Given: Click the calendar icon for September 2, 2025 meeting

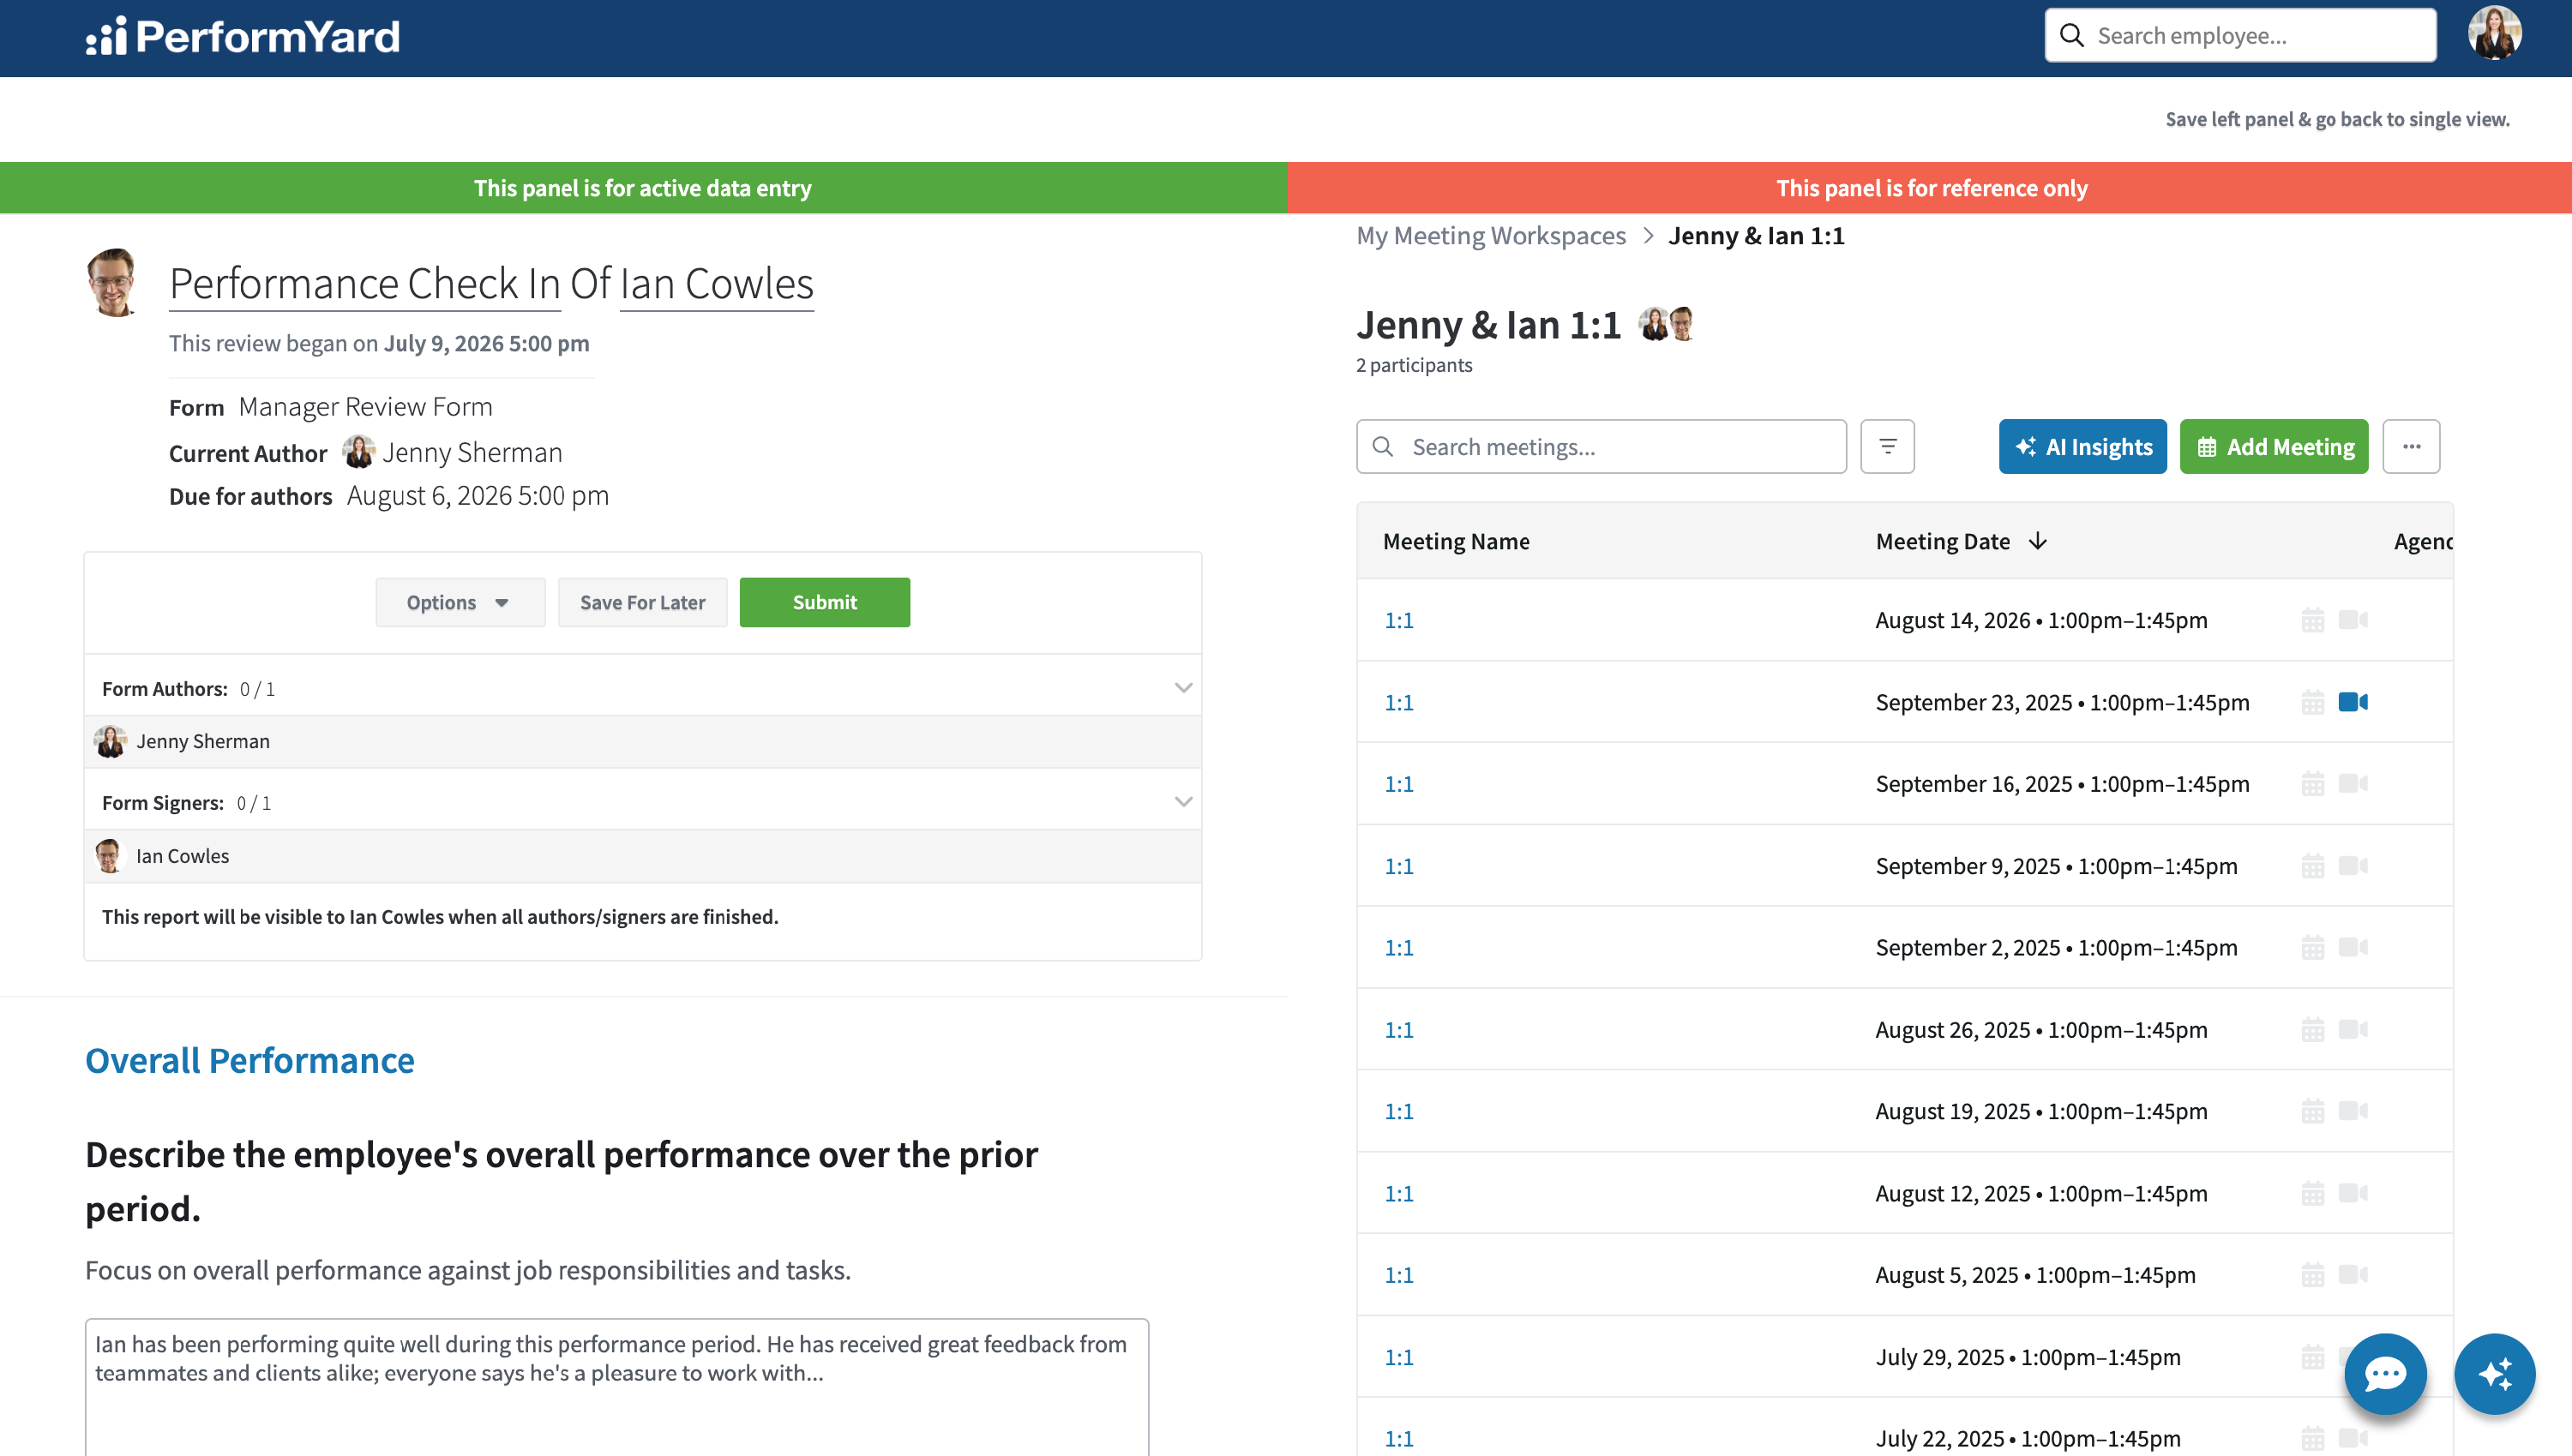Looking at the screenshot, I should pos(2312,947).
